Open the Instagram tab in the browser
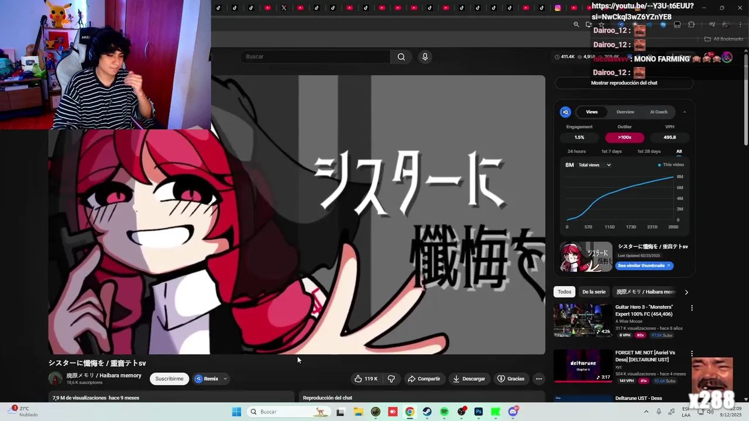Image resolution: width=749 pixels, height=421 pixels. pyautogui.click(x=558, y=8)
